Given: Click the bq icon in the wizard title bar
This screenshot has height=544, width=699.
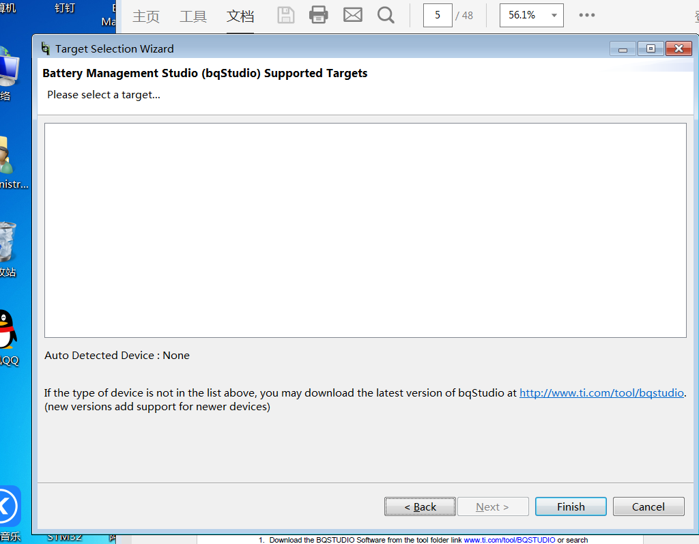Looking at the screenshot, I should pyautogui.click(x=45, y=48).
